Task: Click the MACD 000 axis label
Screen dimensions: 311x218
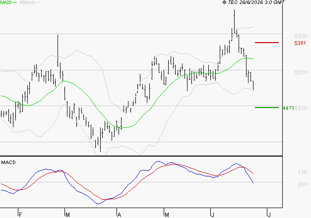Action: point(303,184)
